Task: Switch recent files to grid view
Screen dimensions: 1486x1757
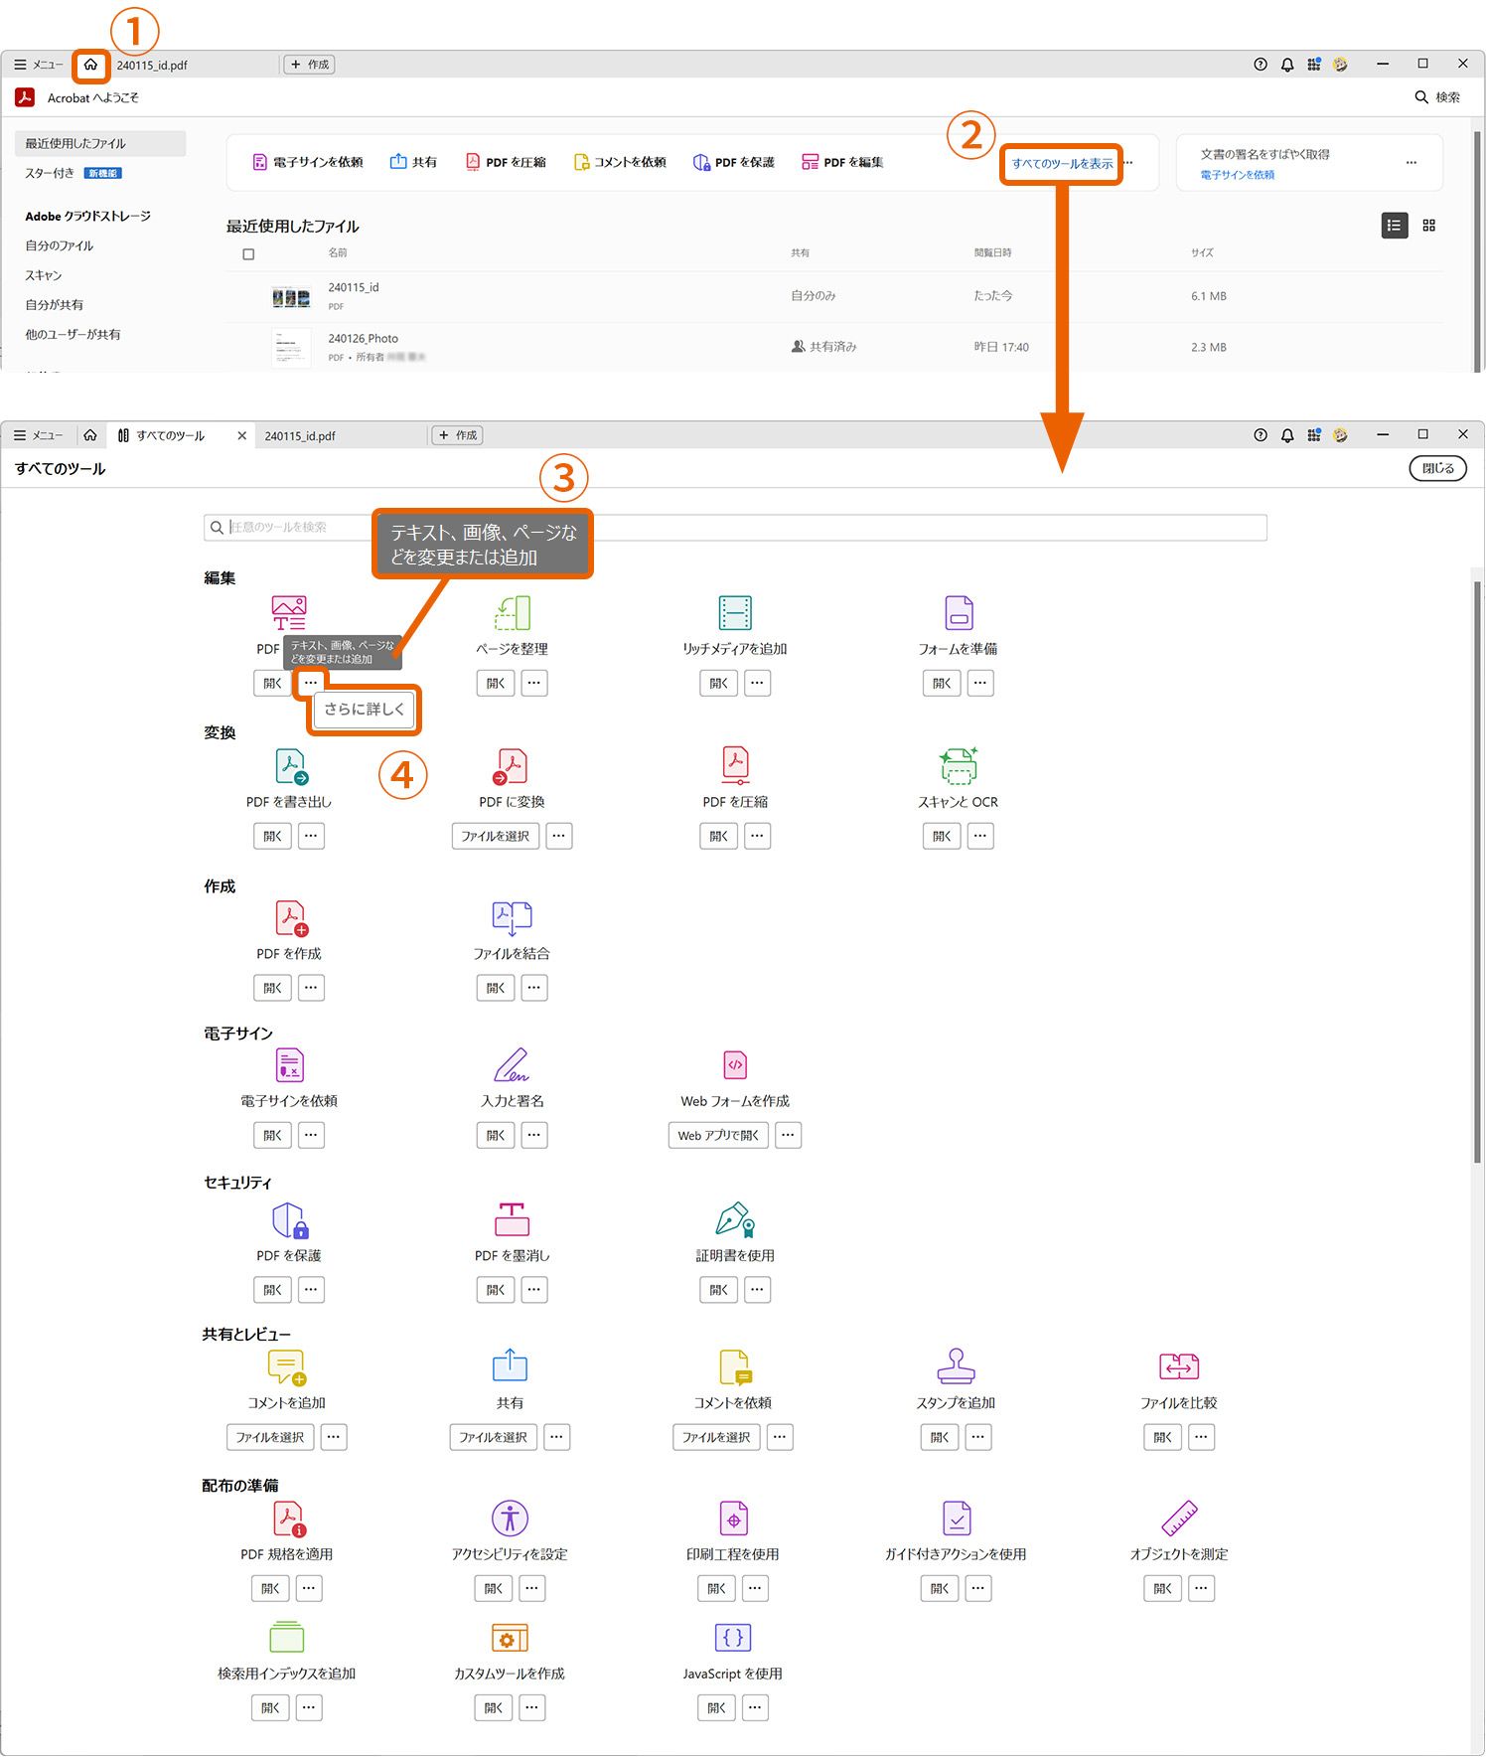Action: coord(1429,226)
